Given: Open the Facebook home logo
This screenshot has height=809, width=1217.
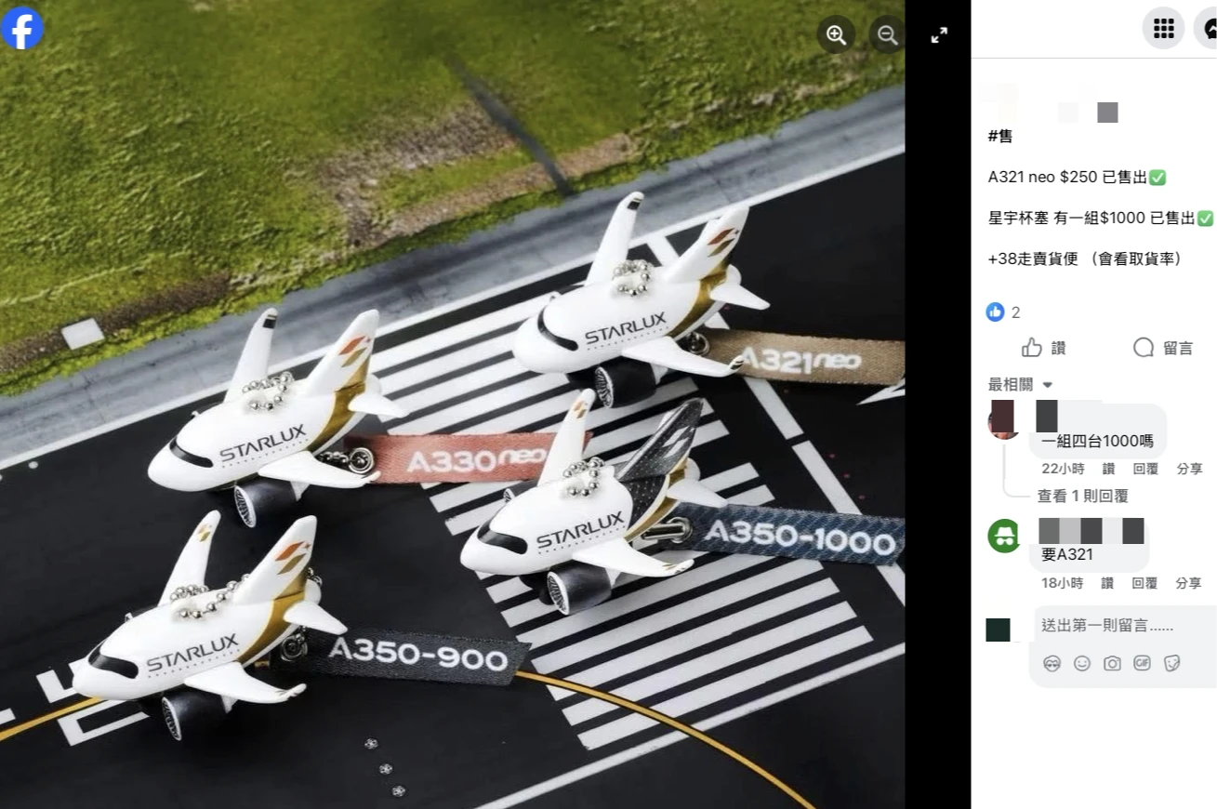Looking at the screenshot, I should (22, 28).
